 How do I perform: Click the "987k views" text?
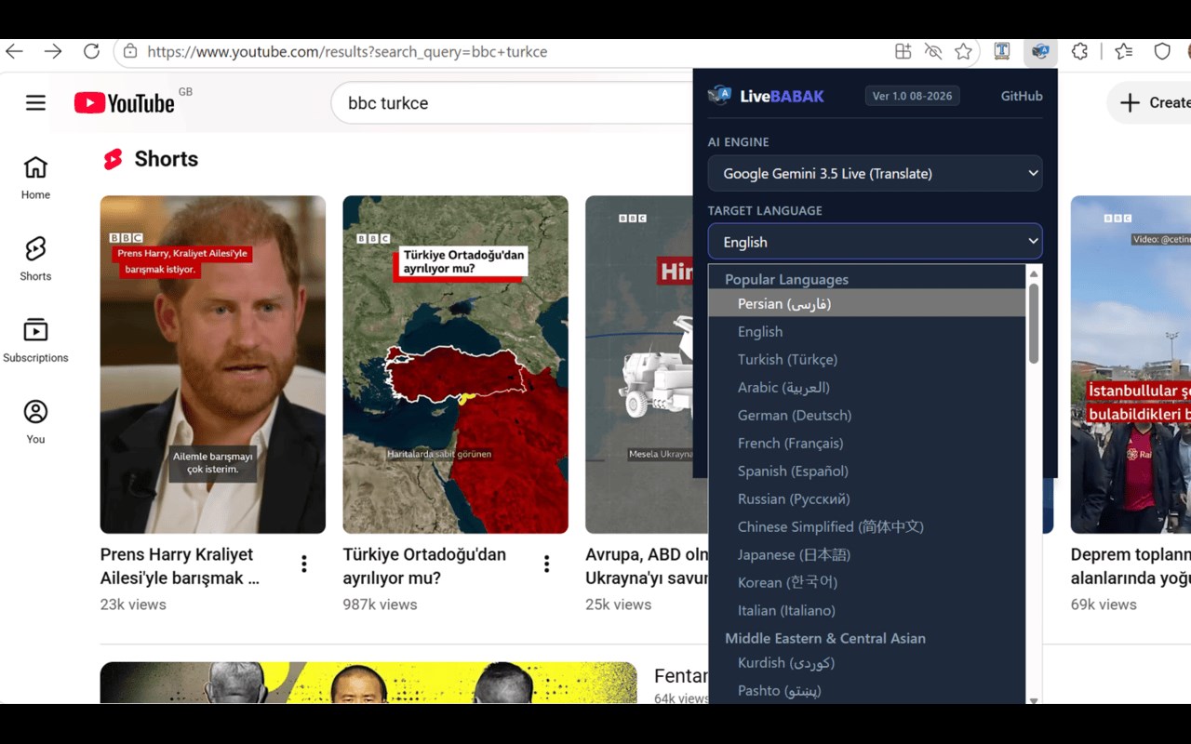tap(381, 604)
